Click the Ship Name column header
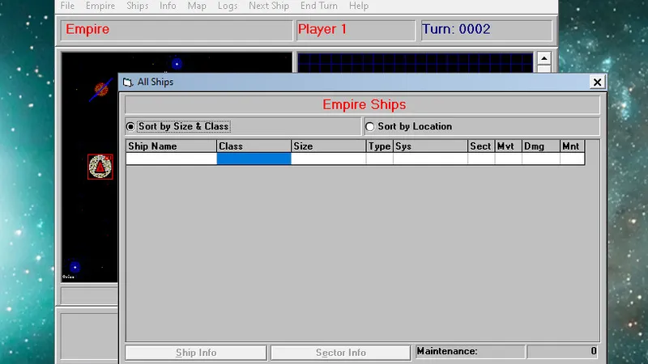648x364 pixels. 171,146
